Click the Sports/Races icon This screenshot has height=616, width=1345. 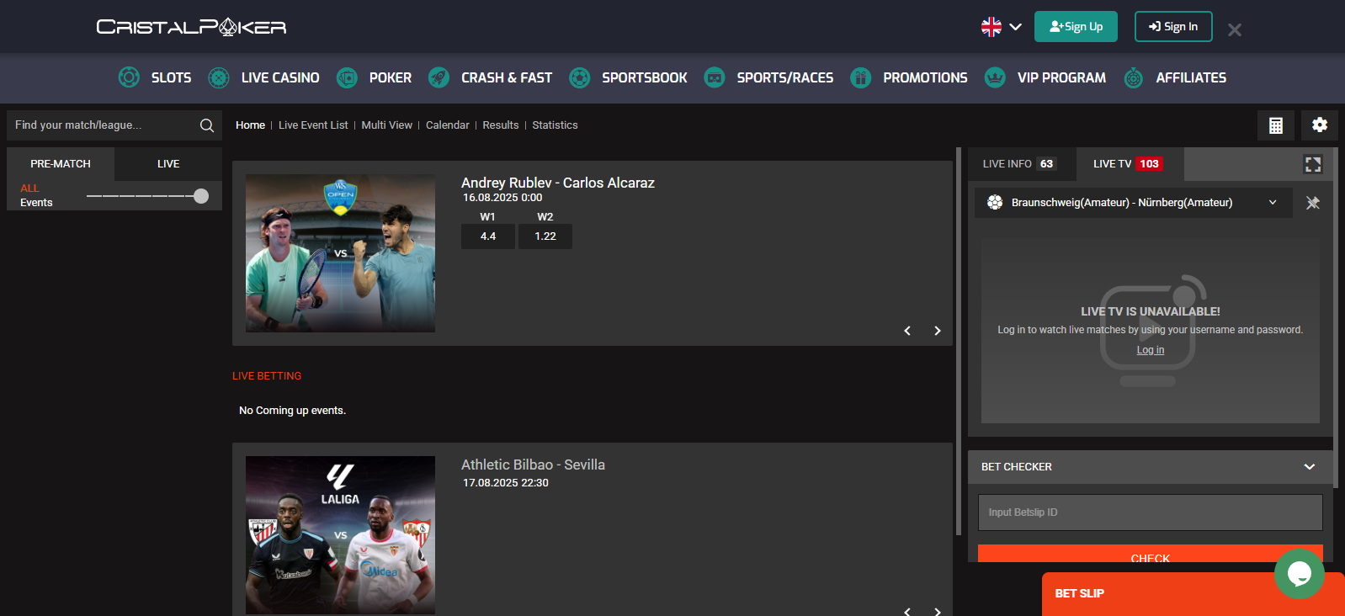(x=715, y=77)
